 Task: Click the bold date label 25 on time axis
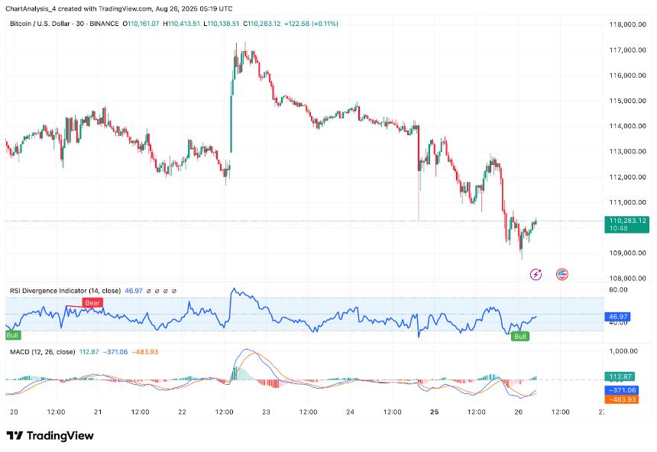coord(435,412)
